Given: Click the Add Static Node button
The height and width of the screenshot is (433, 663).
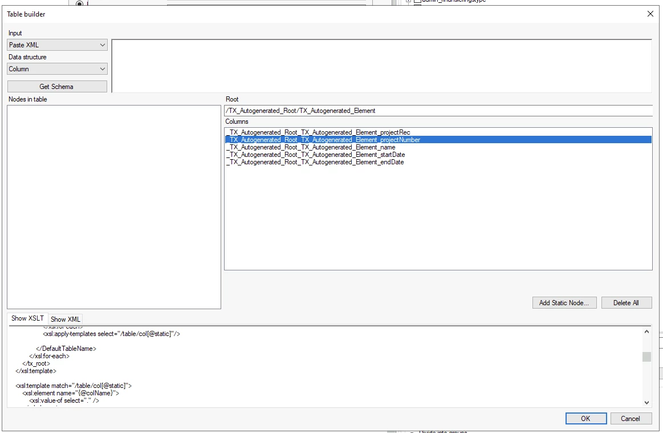Looking at the screenshot, I should 564,302.
